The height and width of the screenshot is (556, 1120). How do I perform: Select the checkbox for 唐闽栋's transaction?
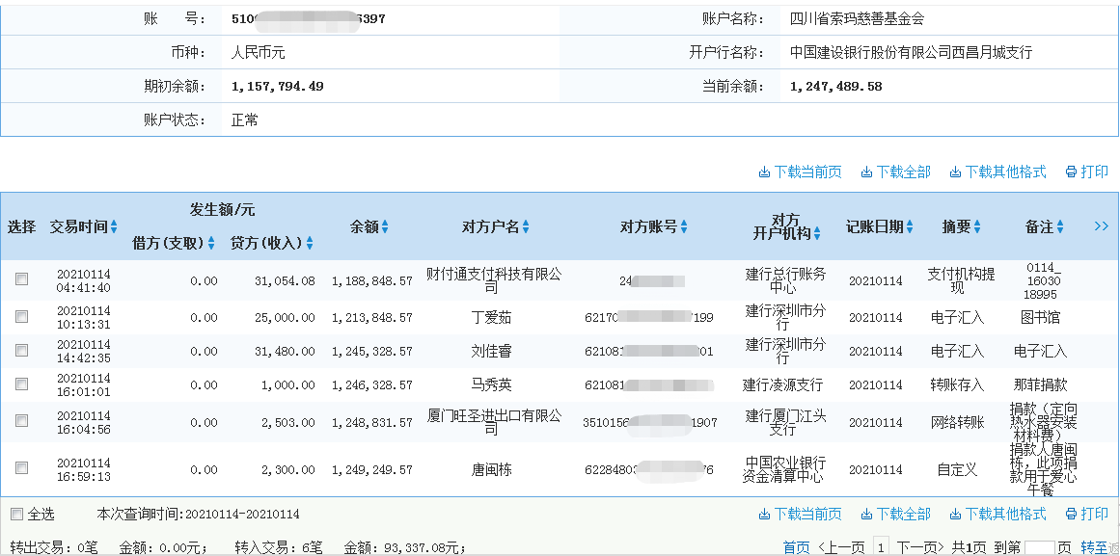pyautogui.click(x=22, y=469)
